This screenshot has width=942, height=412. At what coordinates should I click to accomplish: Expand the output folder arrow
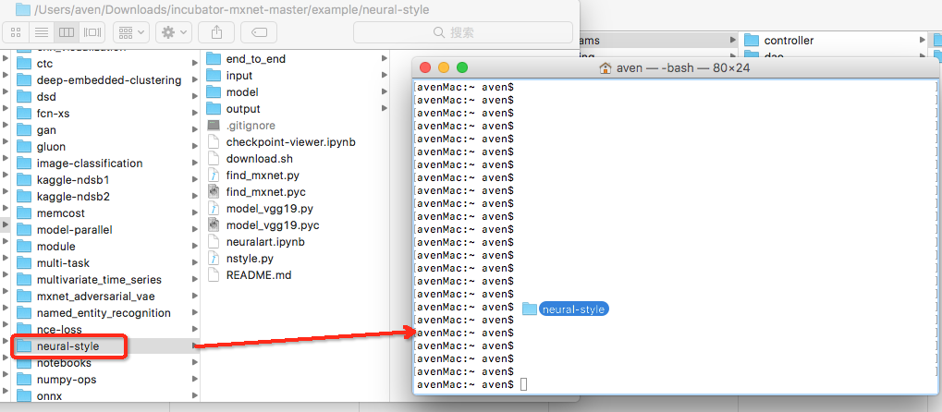384,109
